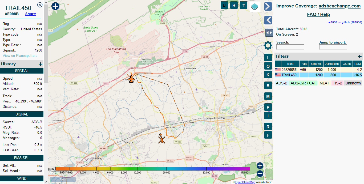Toggle the L map button
The image size is (364, 184).
(x=268, y=58)
